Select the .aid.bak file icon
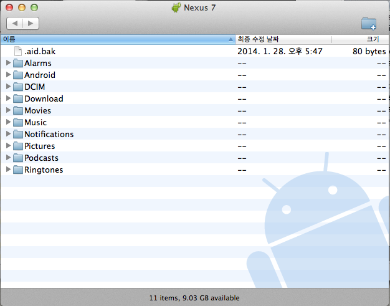Screen dimensions: 390x306 [18, 51]
